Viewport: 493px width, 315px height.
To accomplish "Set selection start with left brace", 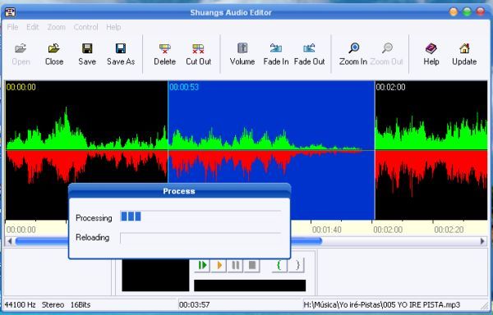I will point(279,266).
